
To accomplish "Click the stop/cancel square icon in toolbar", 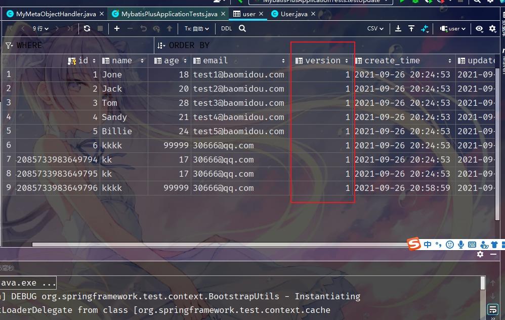I will pyautogui.click(x=100, y=29).
